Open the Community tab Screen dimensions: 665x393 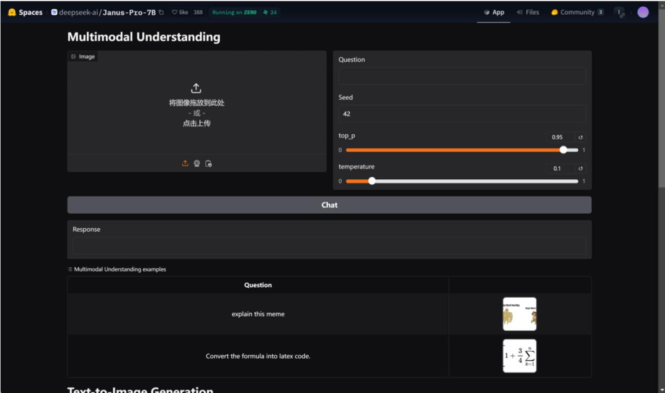[x=575, y=11]
